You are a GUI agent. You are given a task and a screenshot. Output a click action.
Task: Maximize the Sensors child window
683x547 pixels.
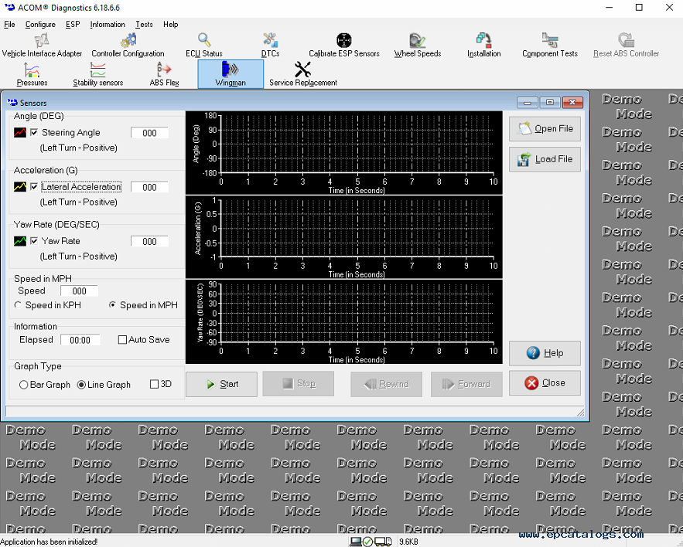click(x=550, y=103)
